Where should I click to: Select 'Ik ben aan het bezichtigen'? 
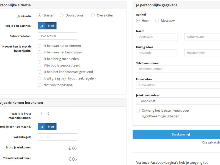39,52
